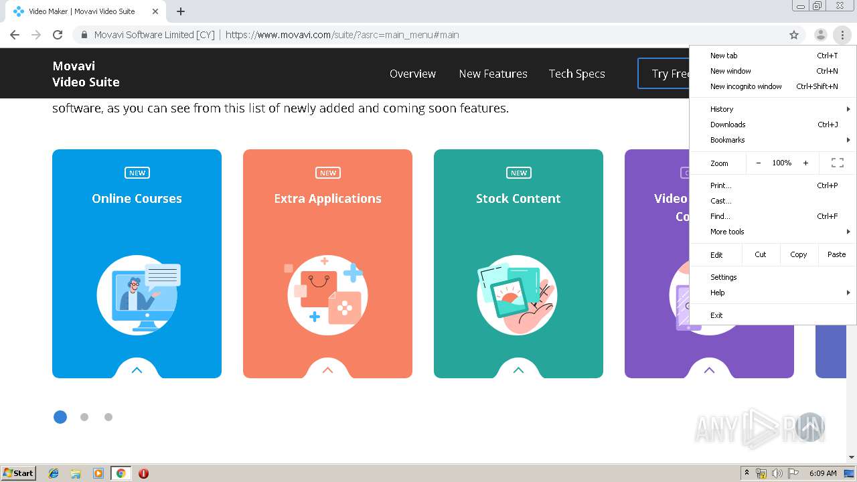The image size is (857, 482).
Task: Open the Action Center flag tray icon
Action: pos(793,473)
